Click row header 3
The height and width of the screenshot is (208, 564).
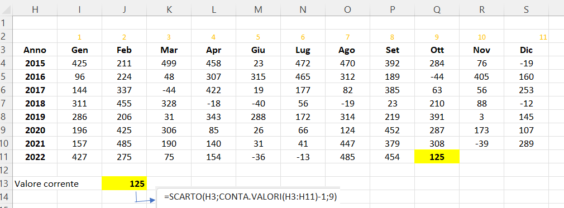pos(6,50)
